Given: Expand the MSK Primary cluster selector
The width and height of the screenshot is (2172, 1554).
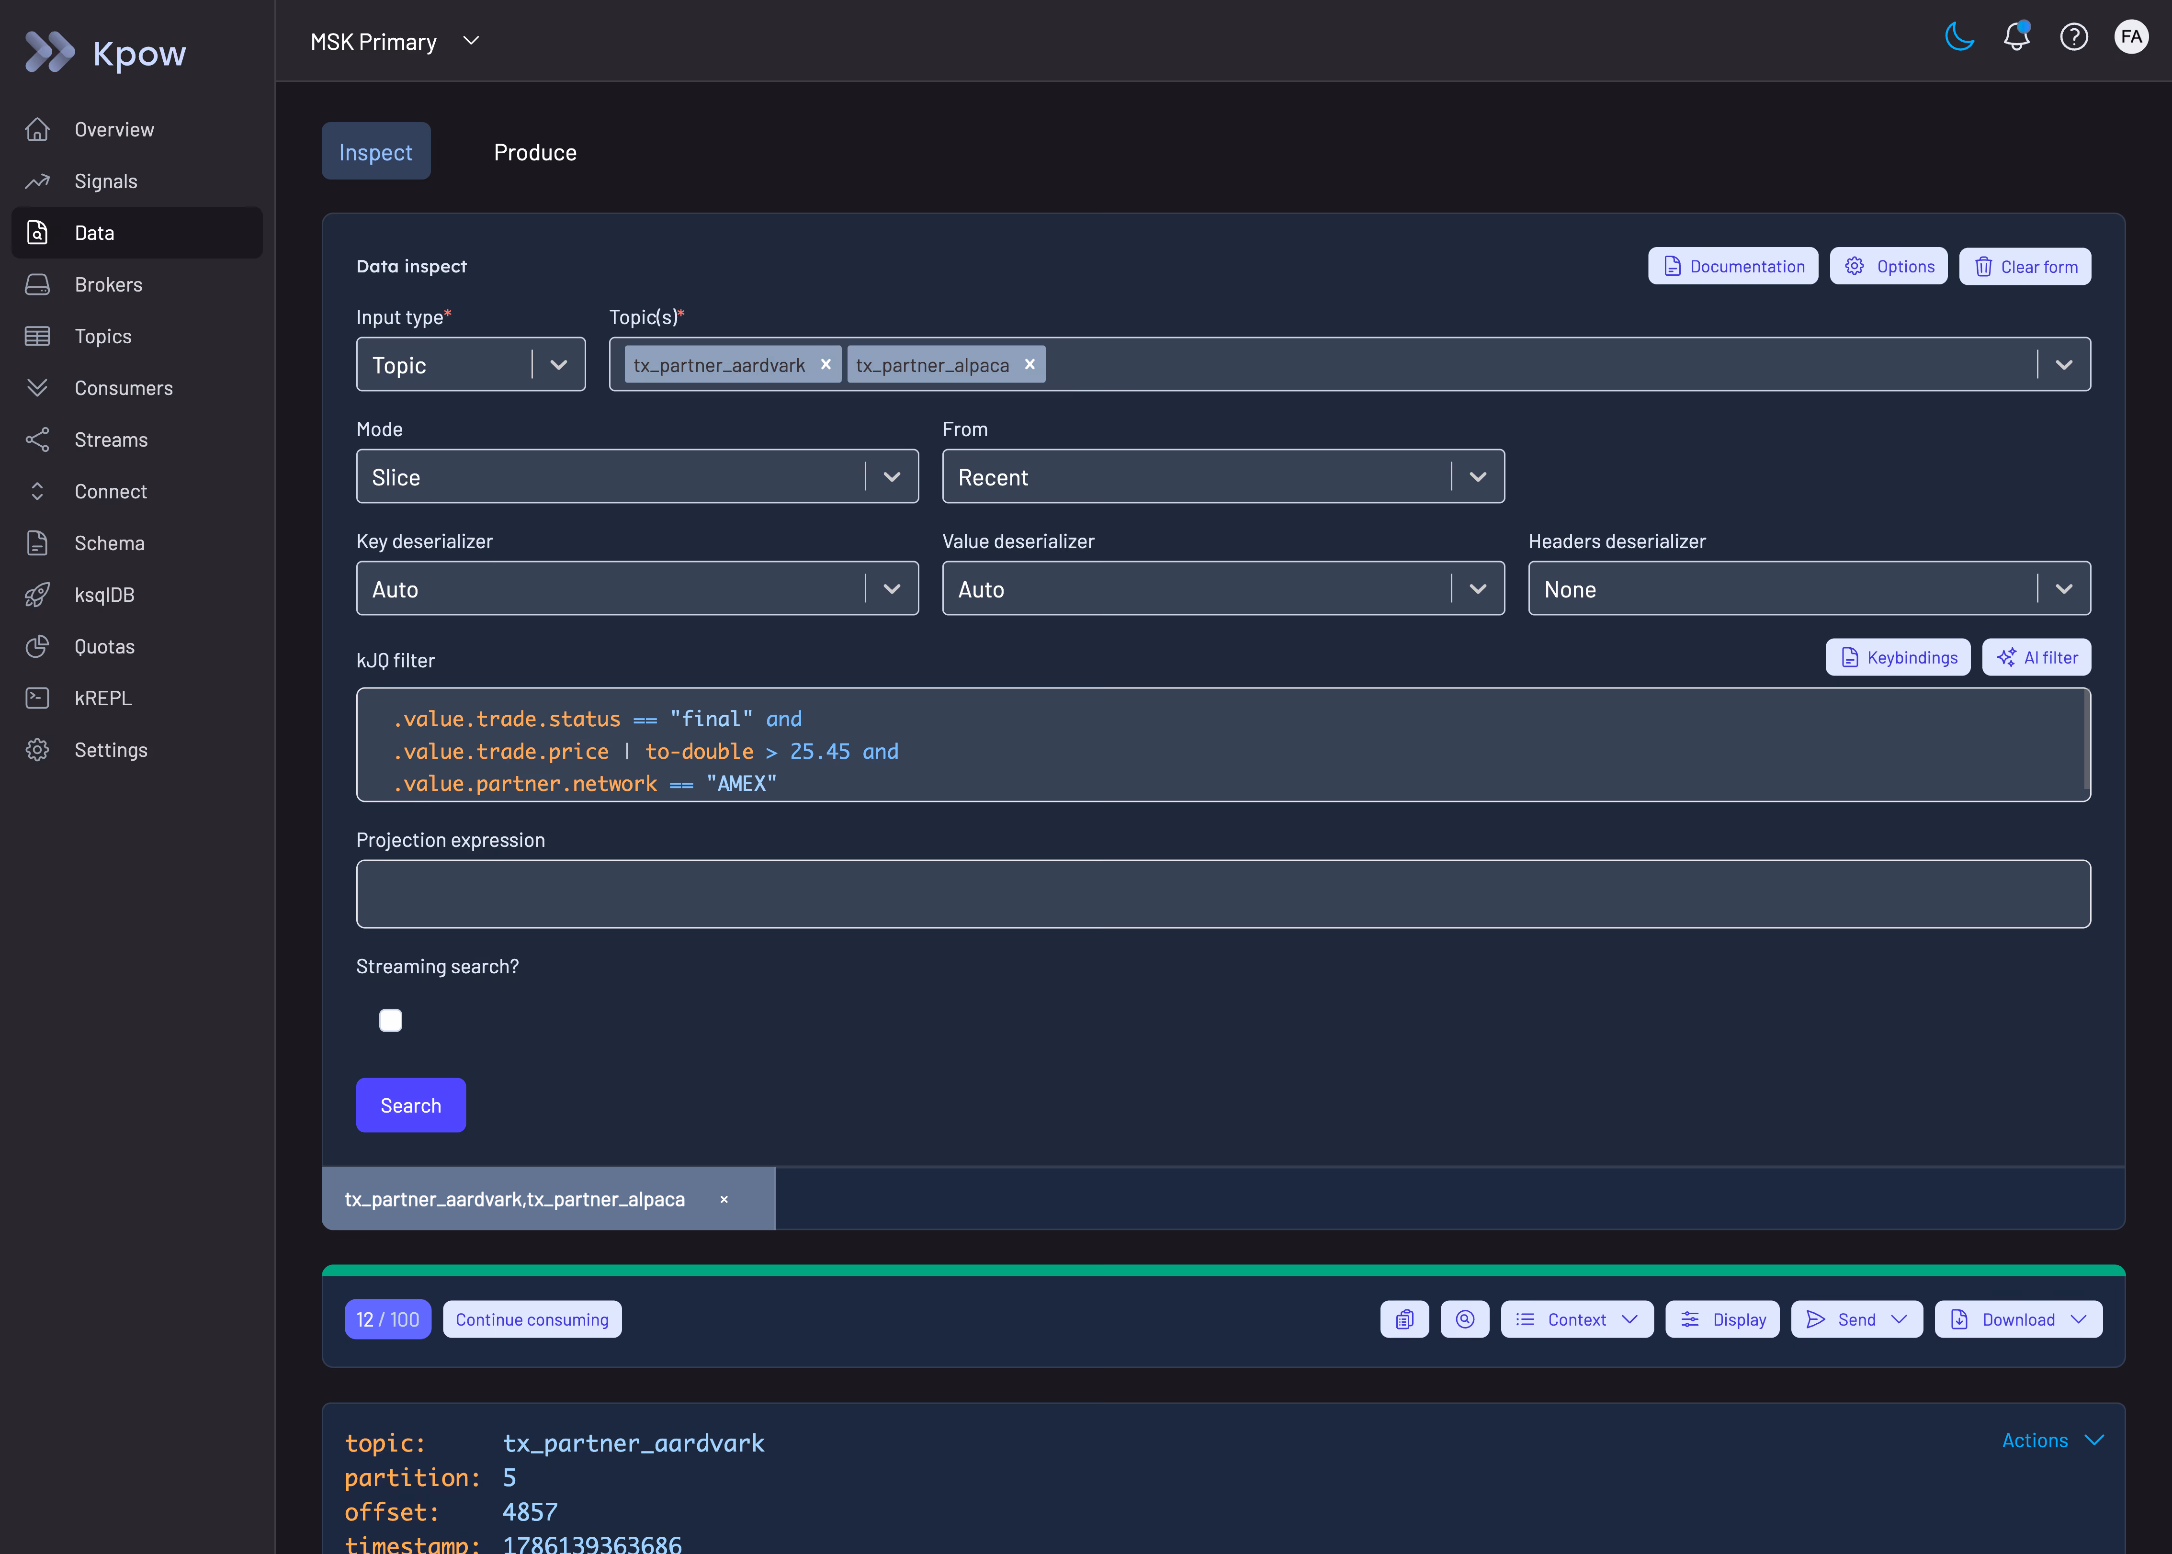Looking at the screenshot, I should pyautogui.click(x=394, y=41).
